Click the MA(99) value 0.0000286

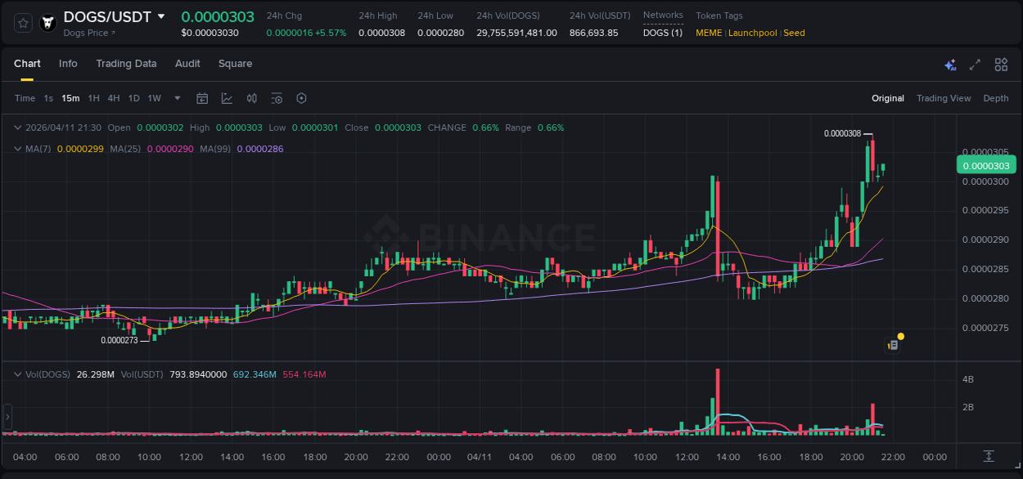(259, 149)
